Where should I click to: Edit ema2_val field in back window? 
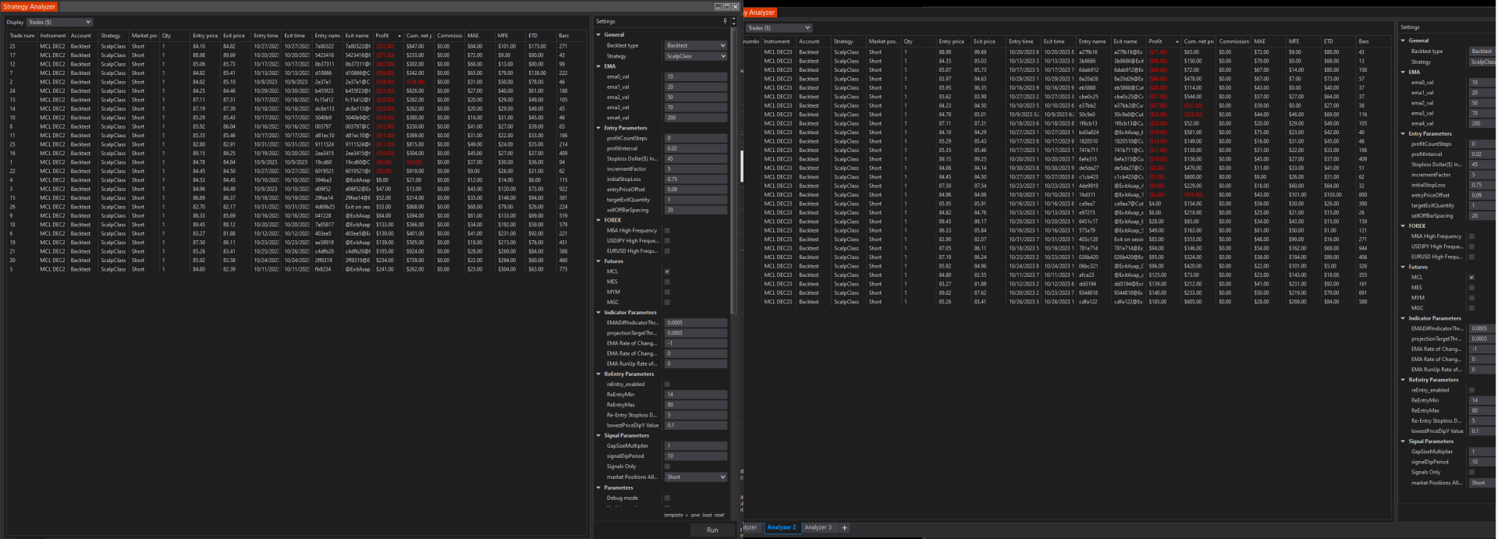(1482, 103)
